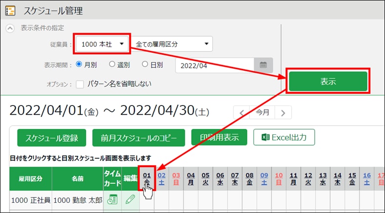Go to previous month arrow

[x=241, y=113]
